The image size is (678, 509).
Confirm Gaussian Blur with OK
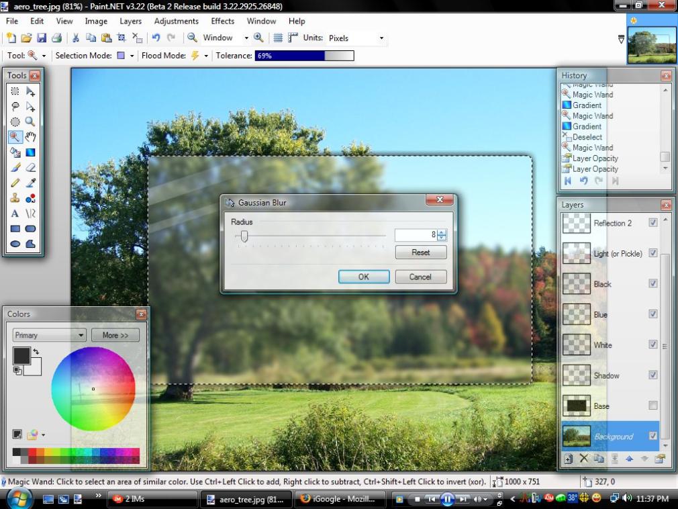[363, 277]
